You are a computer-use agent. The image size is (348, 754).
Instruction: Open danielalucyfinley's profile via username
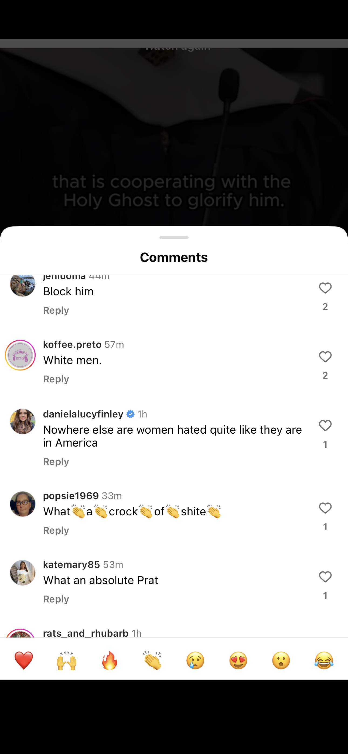[x=83, y=414]
